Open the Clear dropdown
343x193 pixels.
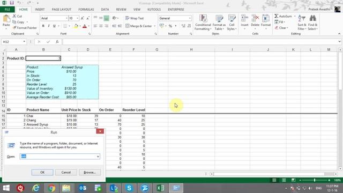coord(281,28)
